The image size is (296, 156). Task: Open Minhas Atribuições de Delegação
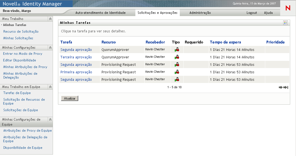coord(20,76)
